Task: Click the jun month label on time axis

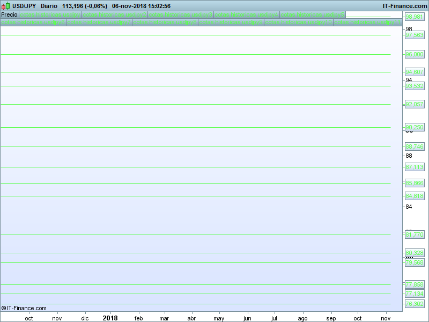Action: pos(247,318)
